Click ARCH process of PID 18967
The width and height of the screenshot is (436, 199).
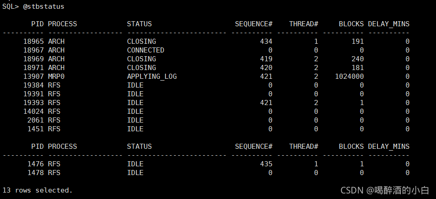(56, 50)
